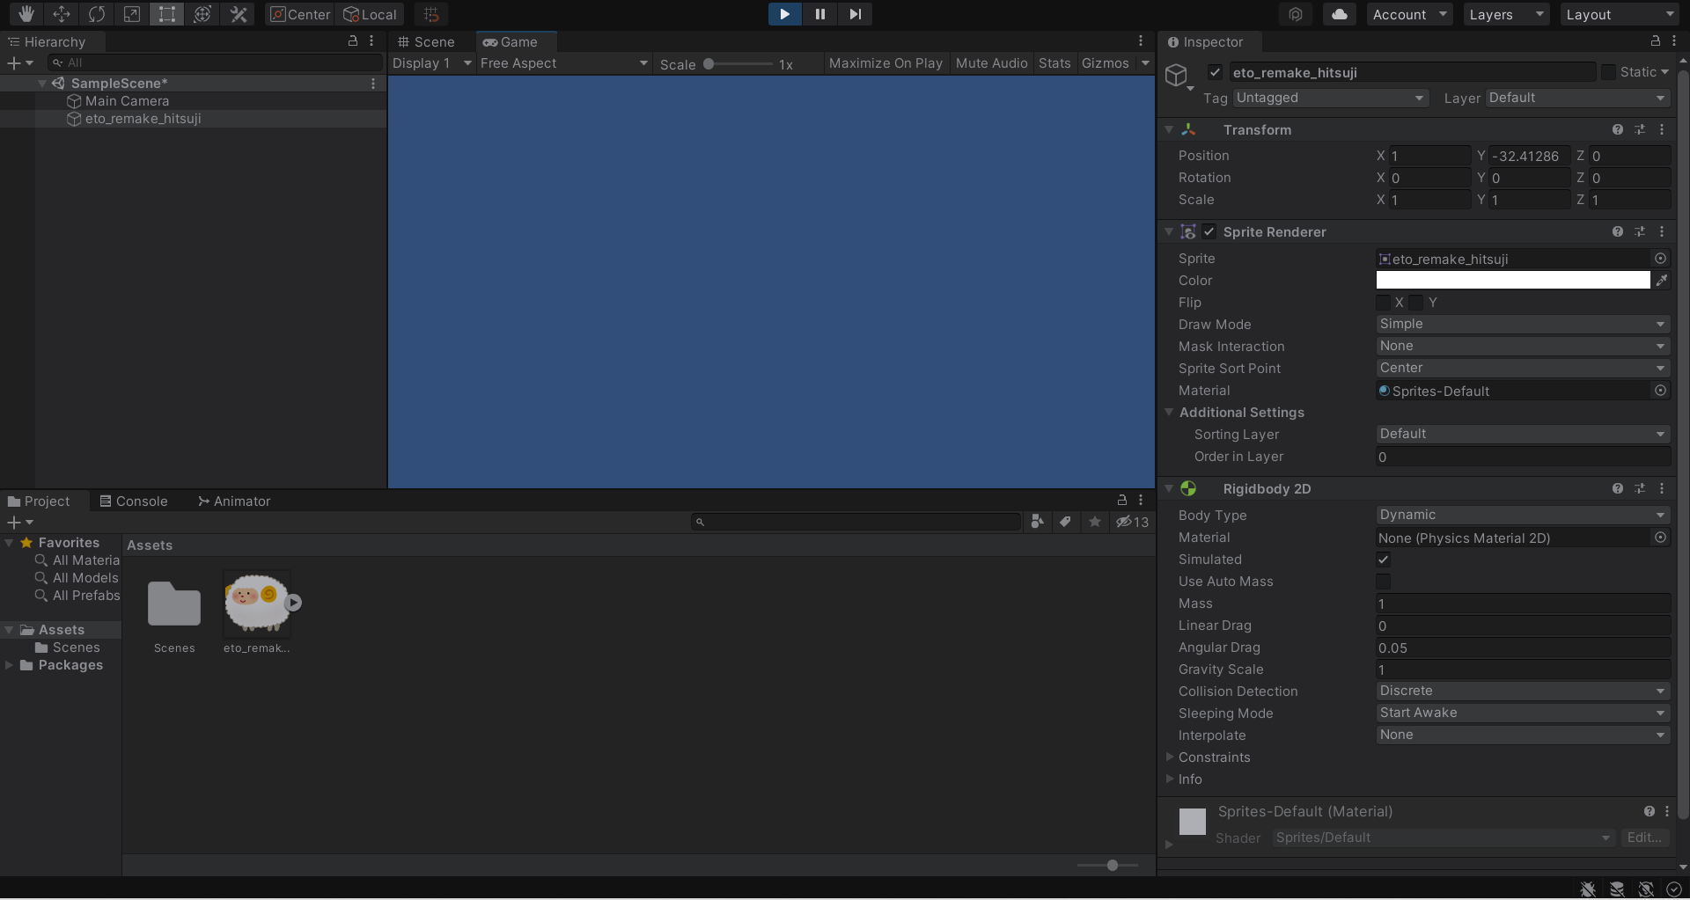Enable the Use Auto Mass checkbox
Image resolution: width=1690 pixels, height=900 pixels.
point(1384,582)
